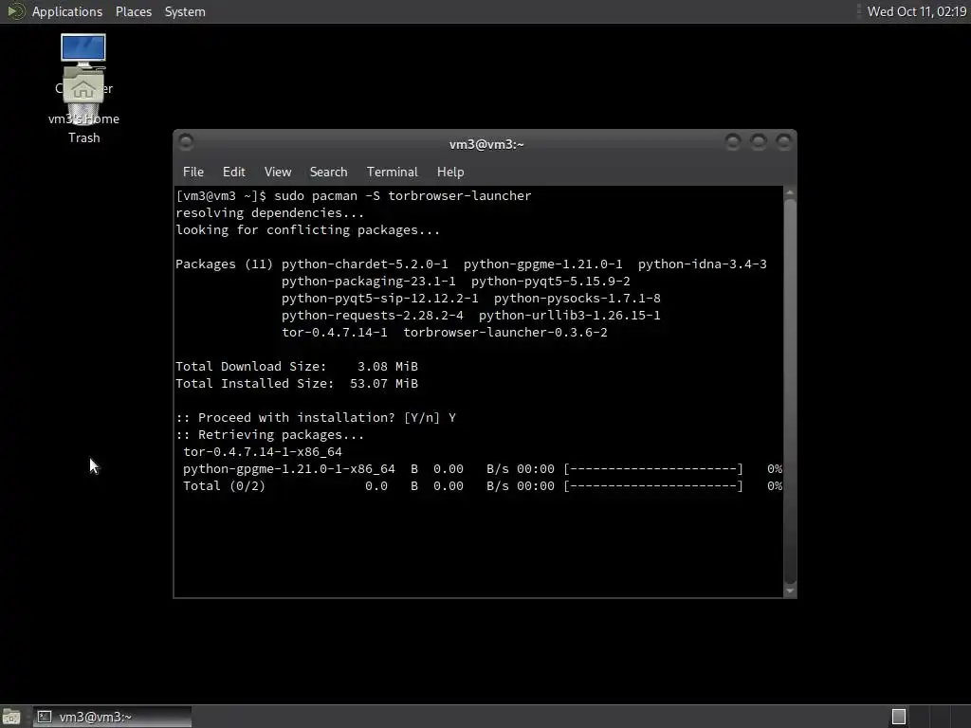Click 'torbrowser-launcher-0.3.6-2' package name
Viewport: 971px width, 728px height.
coord(505,333)
